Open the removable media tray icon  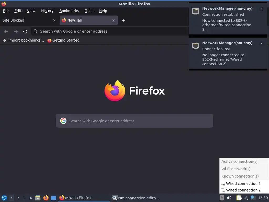tap(222, 198)
